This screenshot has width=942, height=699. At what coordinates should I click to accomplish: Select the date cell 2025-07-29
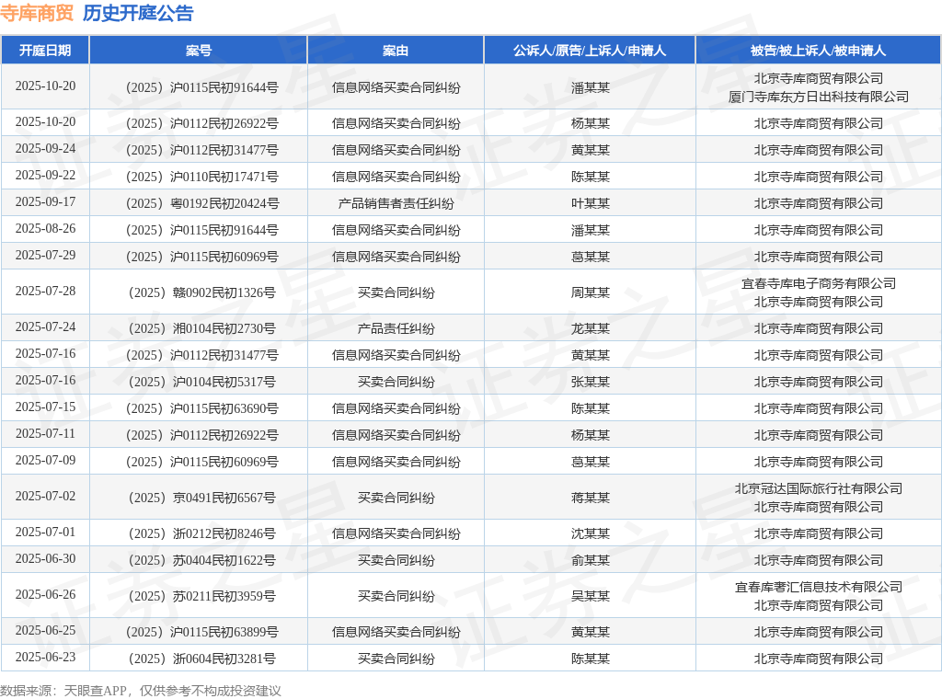(x=46, y=255)
